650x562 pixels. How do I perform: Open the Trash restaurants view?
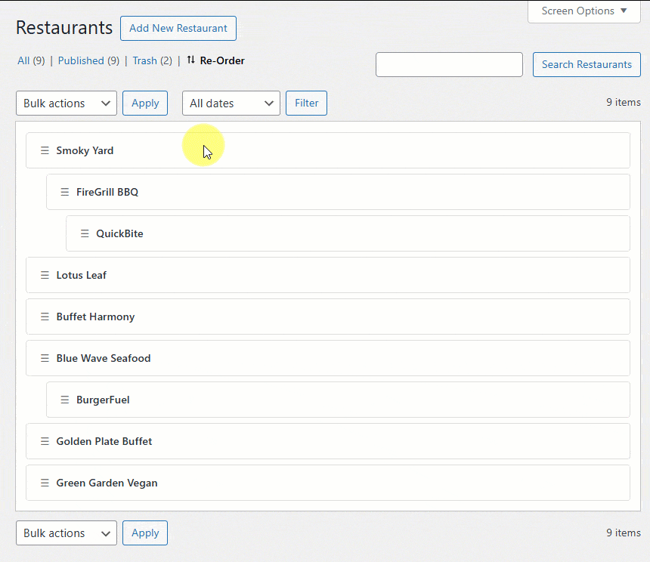[x=152, y=60]
